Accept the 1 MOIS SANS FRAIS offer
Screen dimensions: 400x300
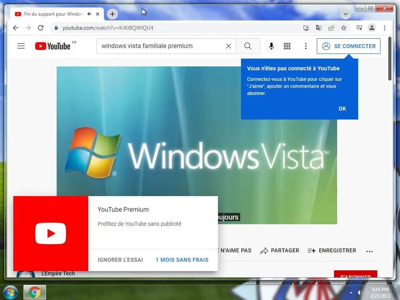coord(182,260)
